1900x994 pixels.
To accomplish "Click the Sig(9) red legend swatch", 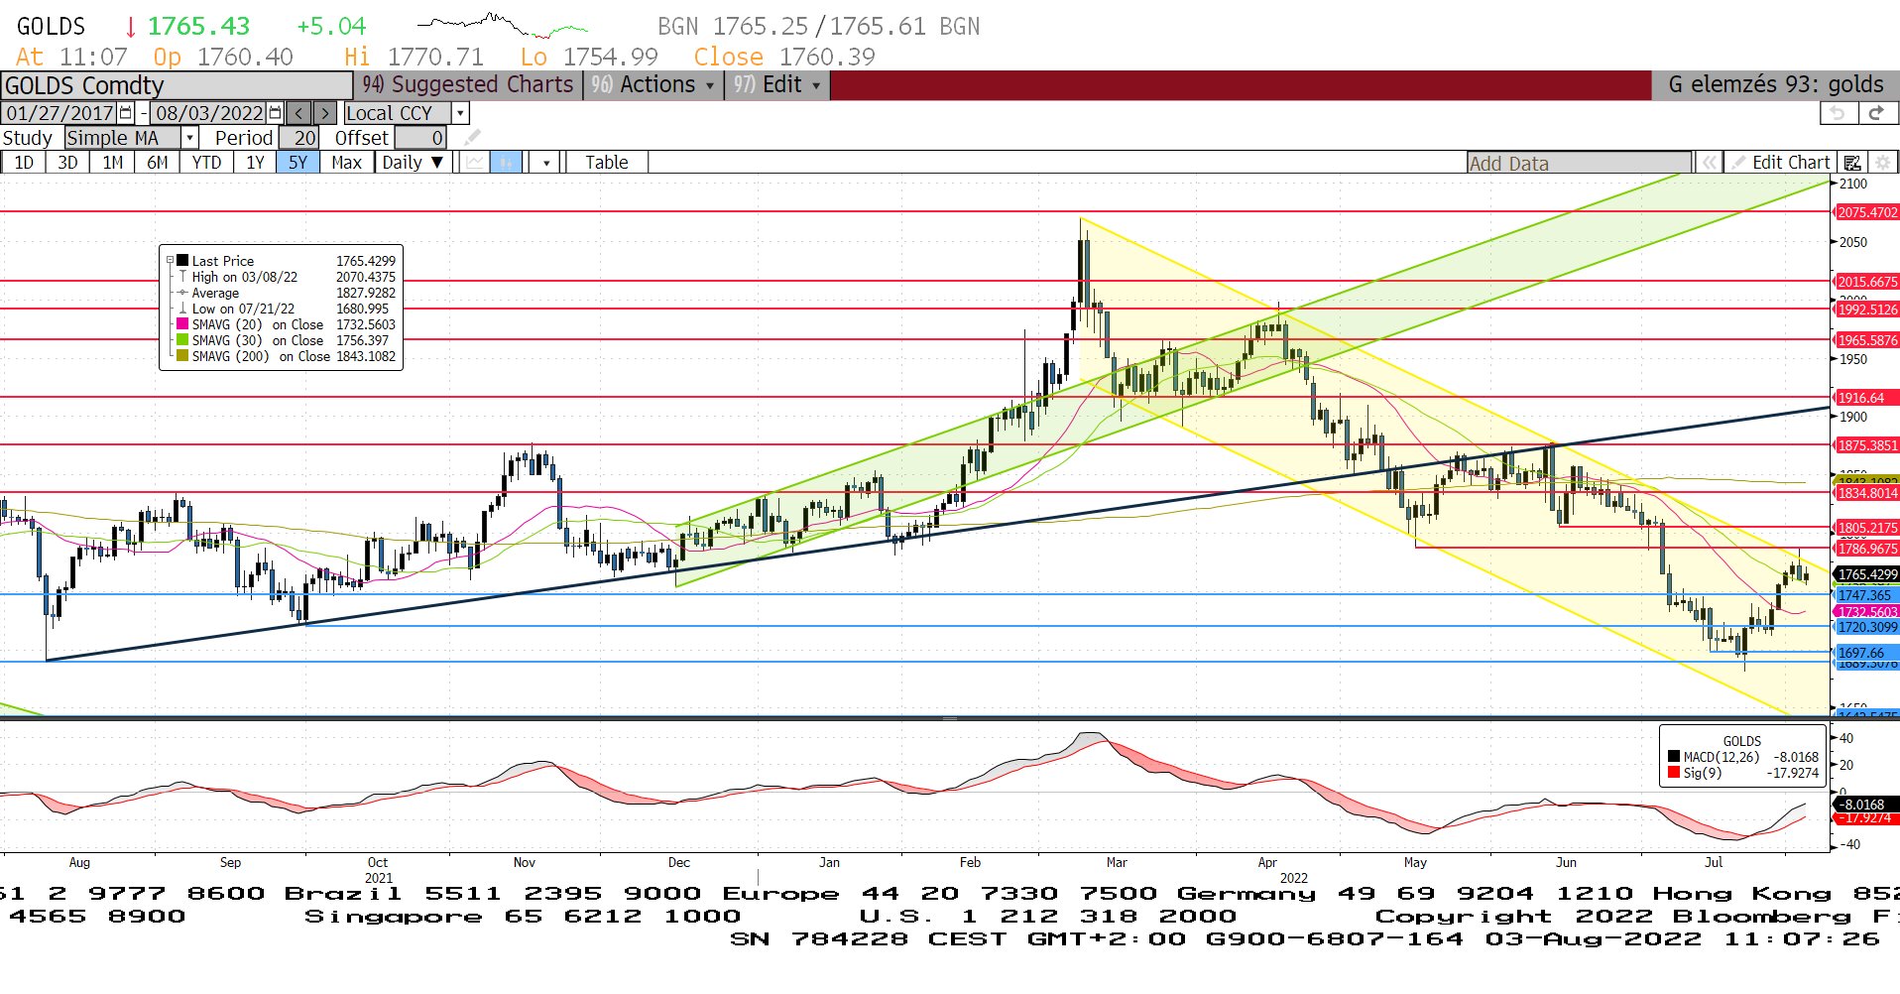I will coord(1674,773).
